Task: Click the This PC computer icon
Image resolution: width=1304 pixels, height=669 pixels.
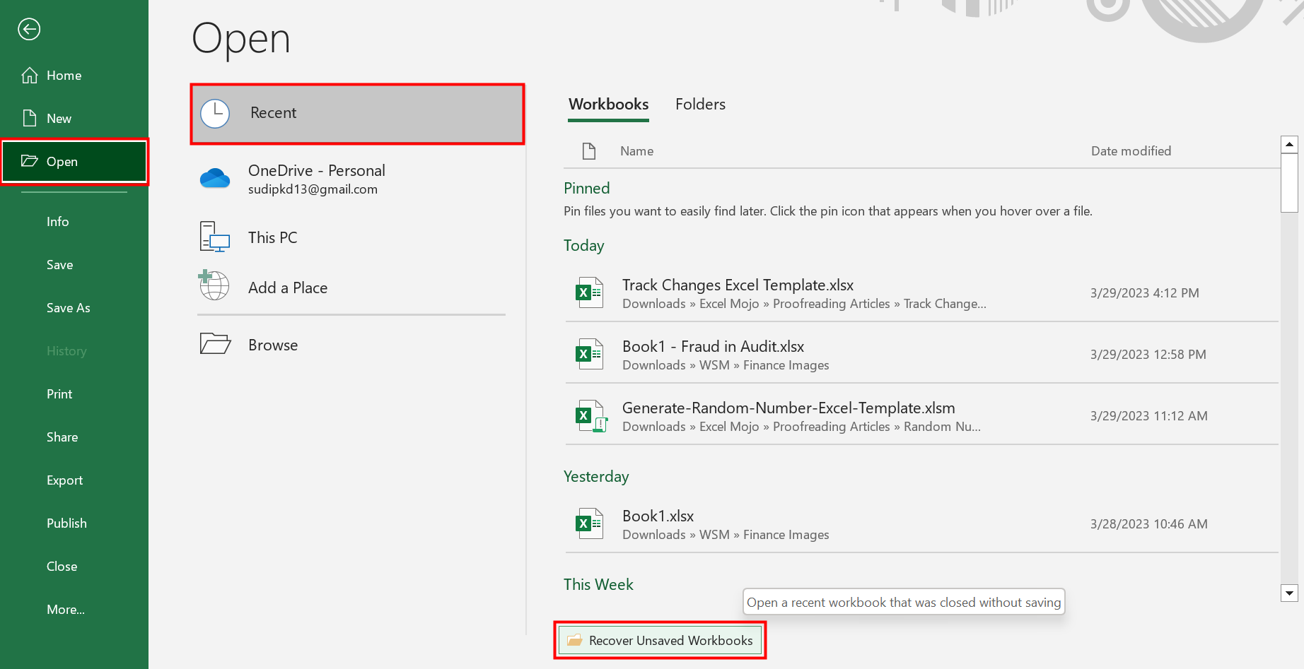Action: [215, 237]
